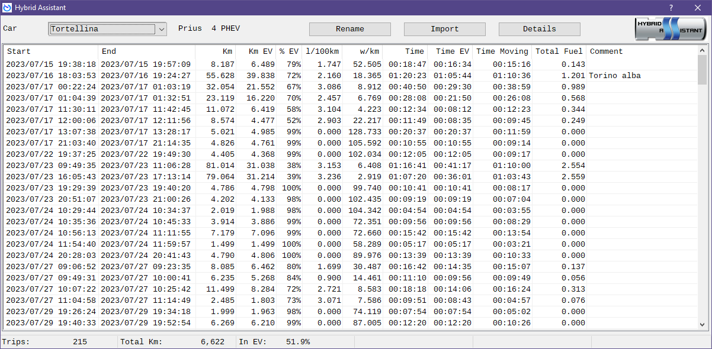Screen dimensions: 712x349
Task: Select trip starting 2023/07/29 19:40:33
Action: point(351,323)
